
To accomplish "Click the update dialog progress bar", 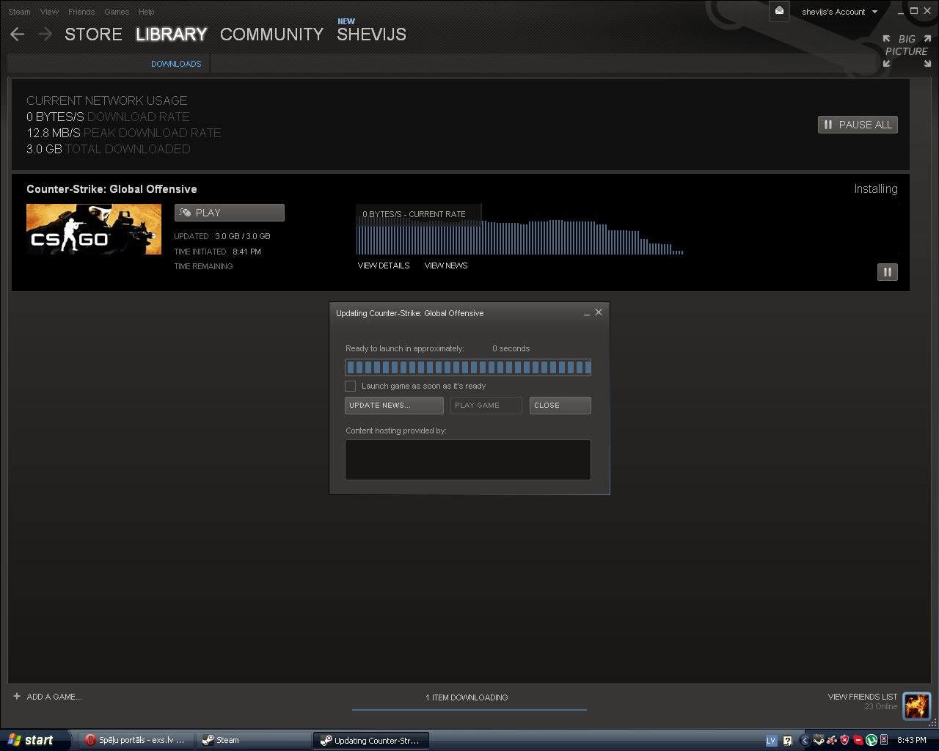I will click(x=468, y=367).
